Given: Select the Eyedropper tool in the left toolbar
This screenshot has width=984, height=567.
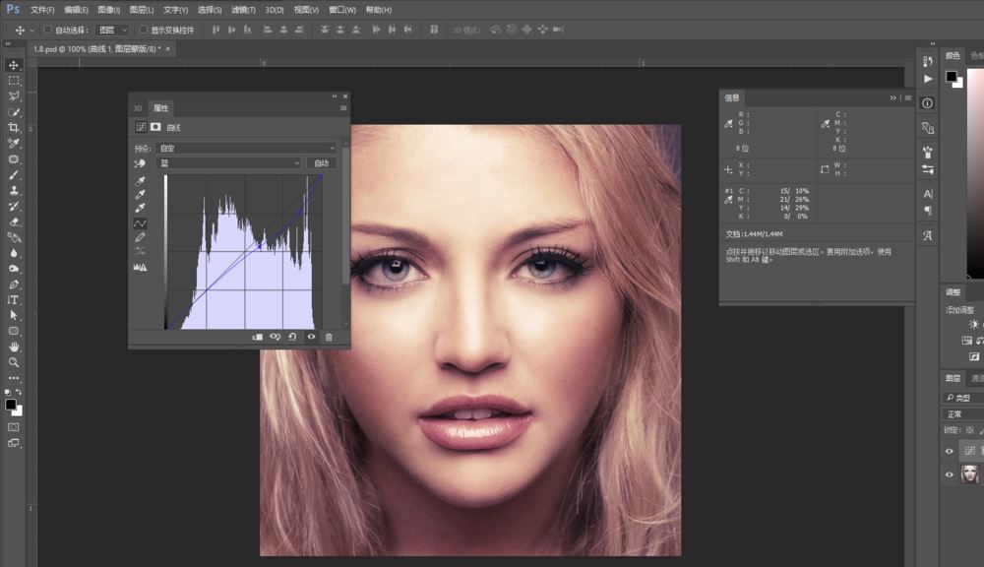Looking at the screenshot, I should click(x=14, y=143).
